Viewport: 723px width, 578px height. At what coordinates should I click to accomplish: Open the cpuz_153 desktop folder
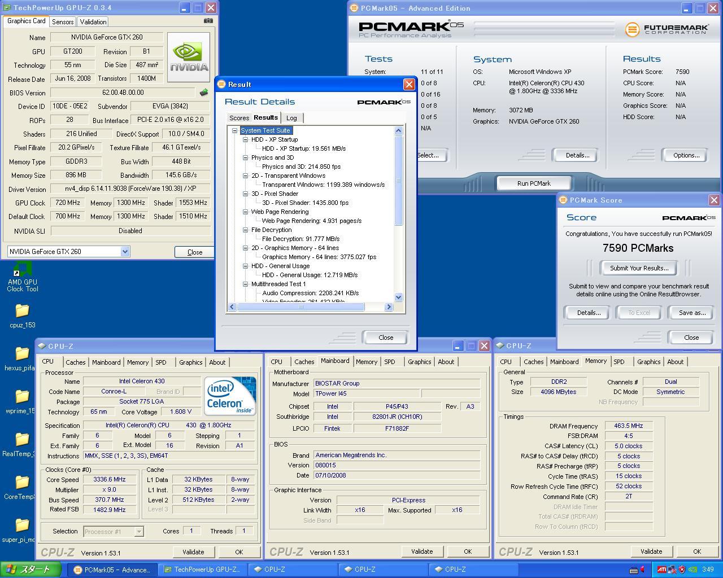pos(22,316)
